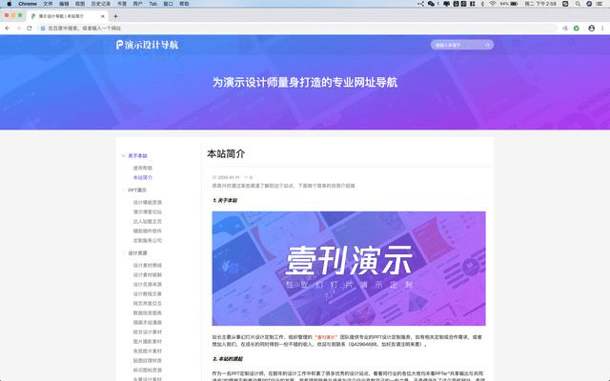Click the browser address bar
Image resolution: width=610 pixels, height=381 pixels.
297,28
